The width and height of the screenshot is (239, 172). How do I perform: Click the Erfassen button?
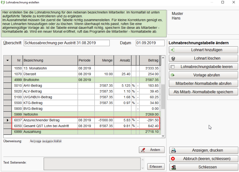(x=156, y=166)
